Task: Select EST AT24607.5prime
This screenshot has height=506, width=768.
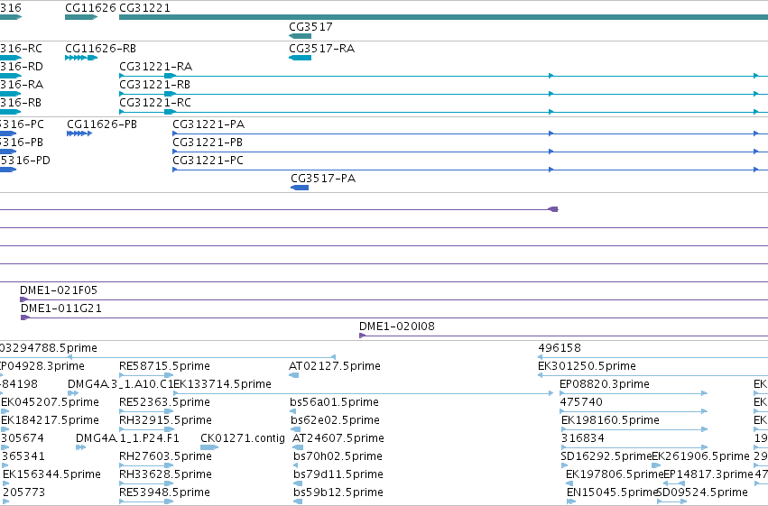Action: tap(338, 438)
